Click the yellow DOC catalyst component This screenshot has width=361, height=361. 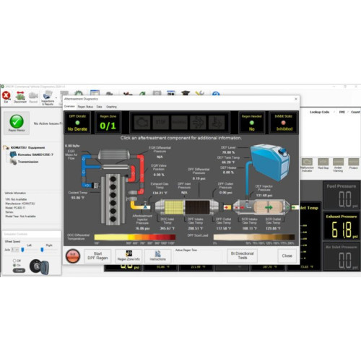click(x=173, y=207)
